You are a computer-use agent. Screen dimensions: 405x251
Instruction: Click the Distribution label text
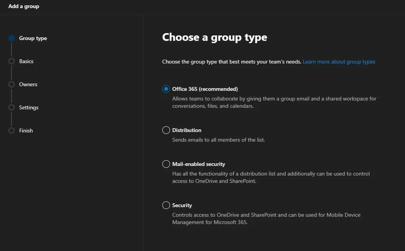[x=187, y=130]
